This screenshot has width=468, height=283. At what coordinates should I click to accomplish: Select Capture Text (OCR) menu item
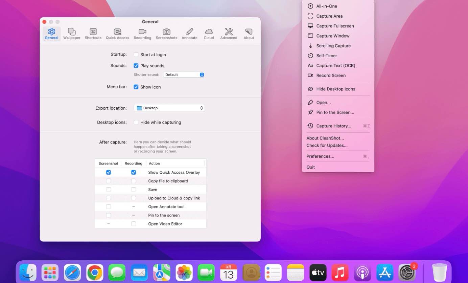point(335,66)
